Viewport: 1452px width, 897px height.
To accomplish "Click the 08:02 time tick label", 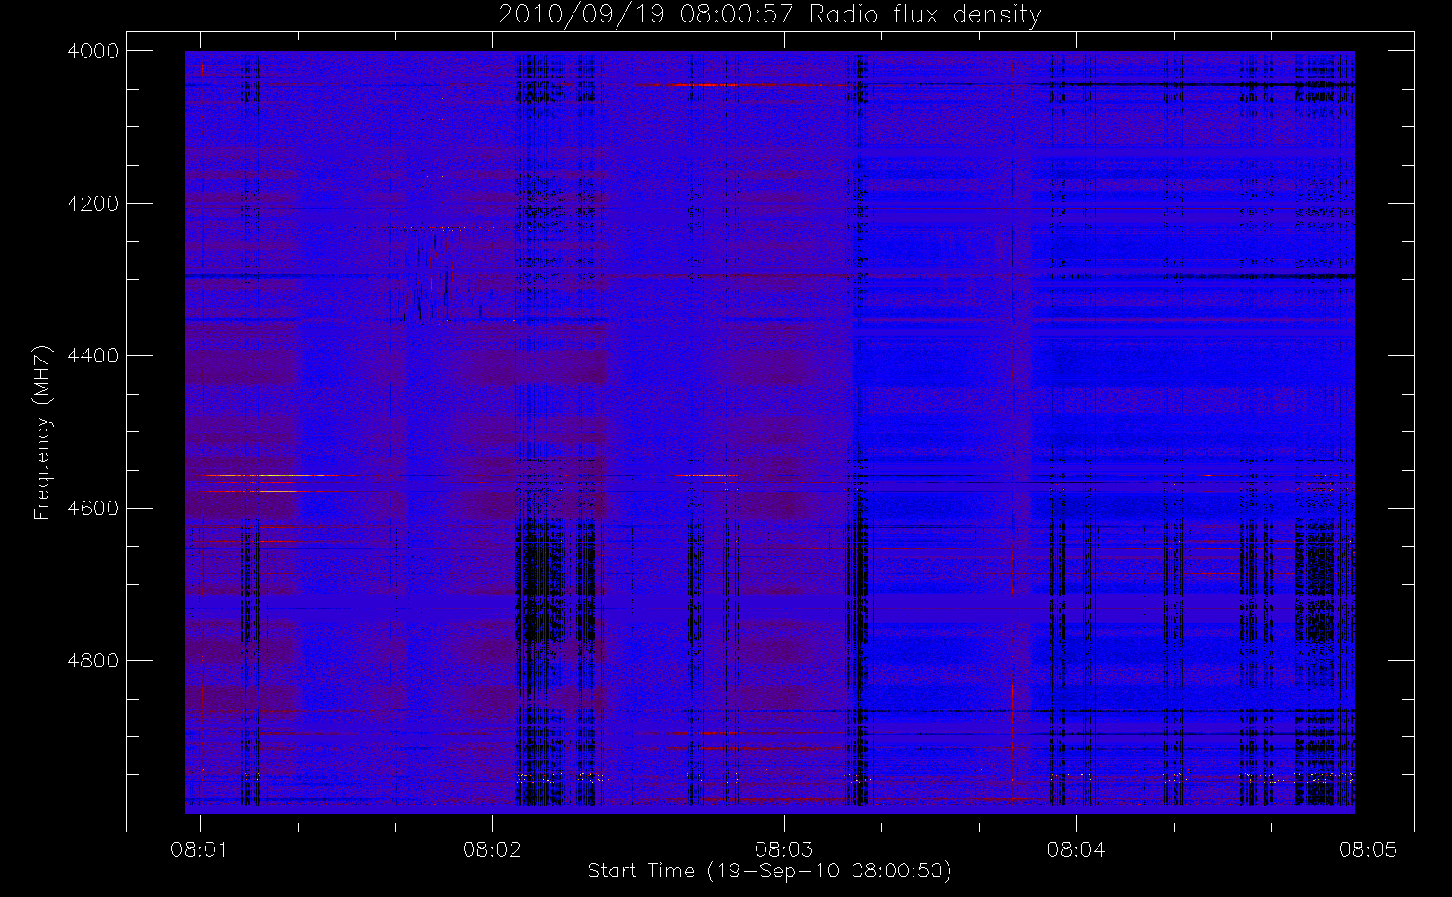I will click(492, 849).
